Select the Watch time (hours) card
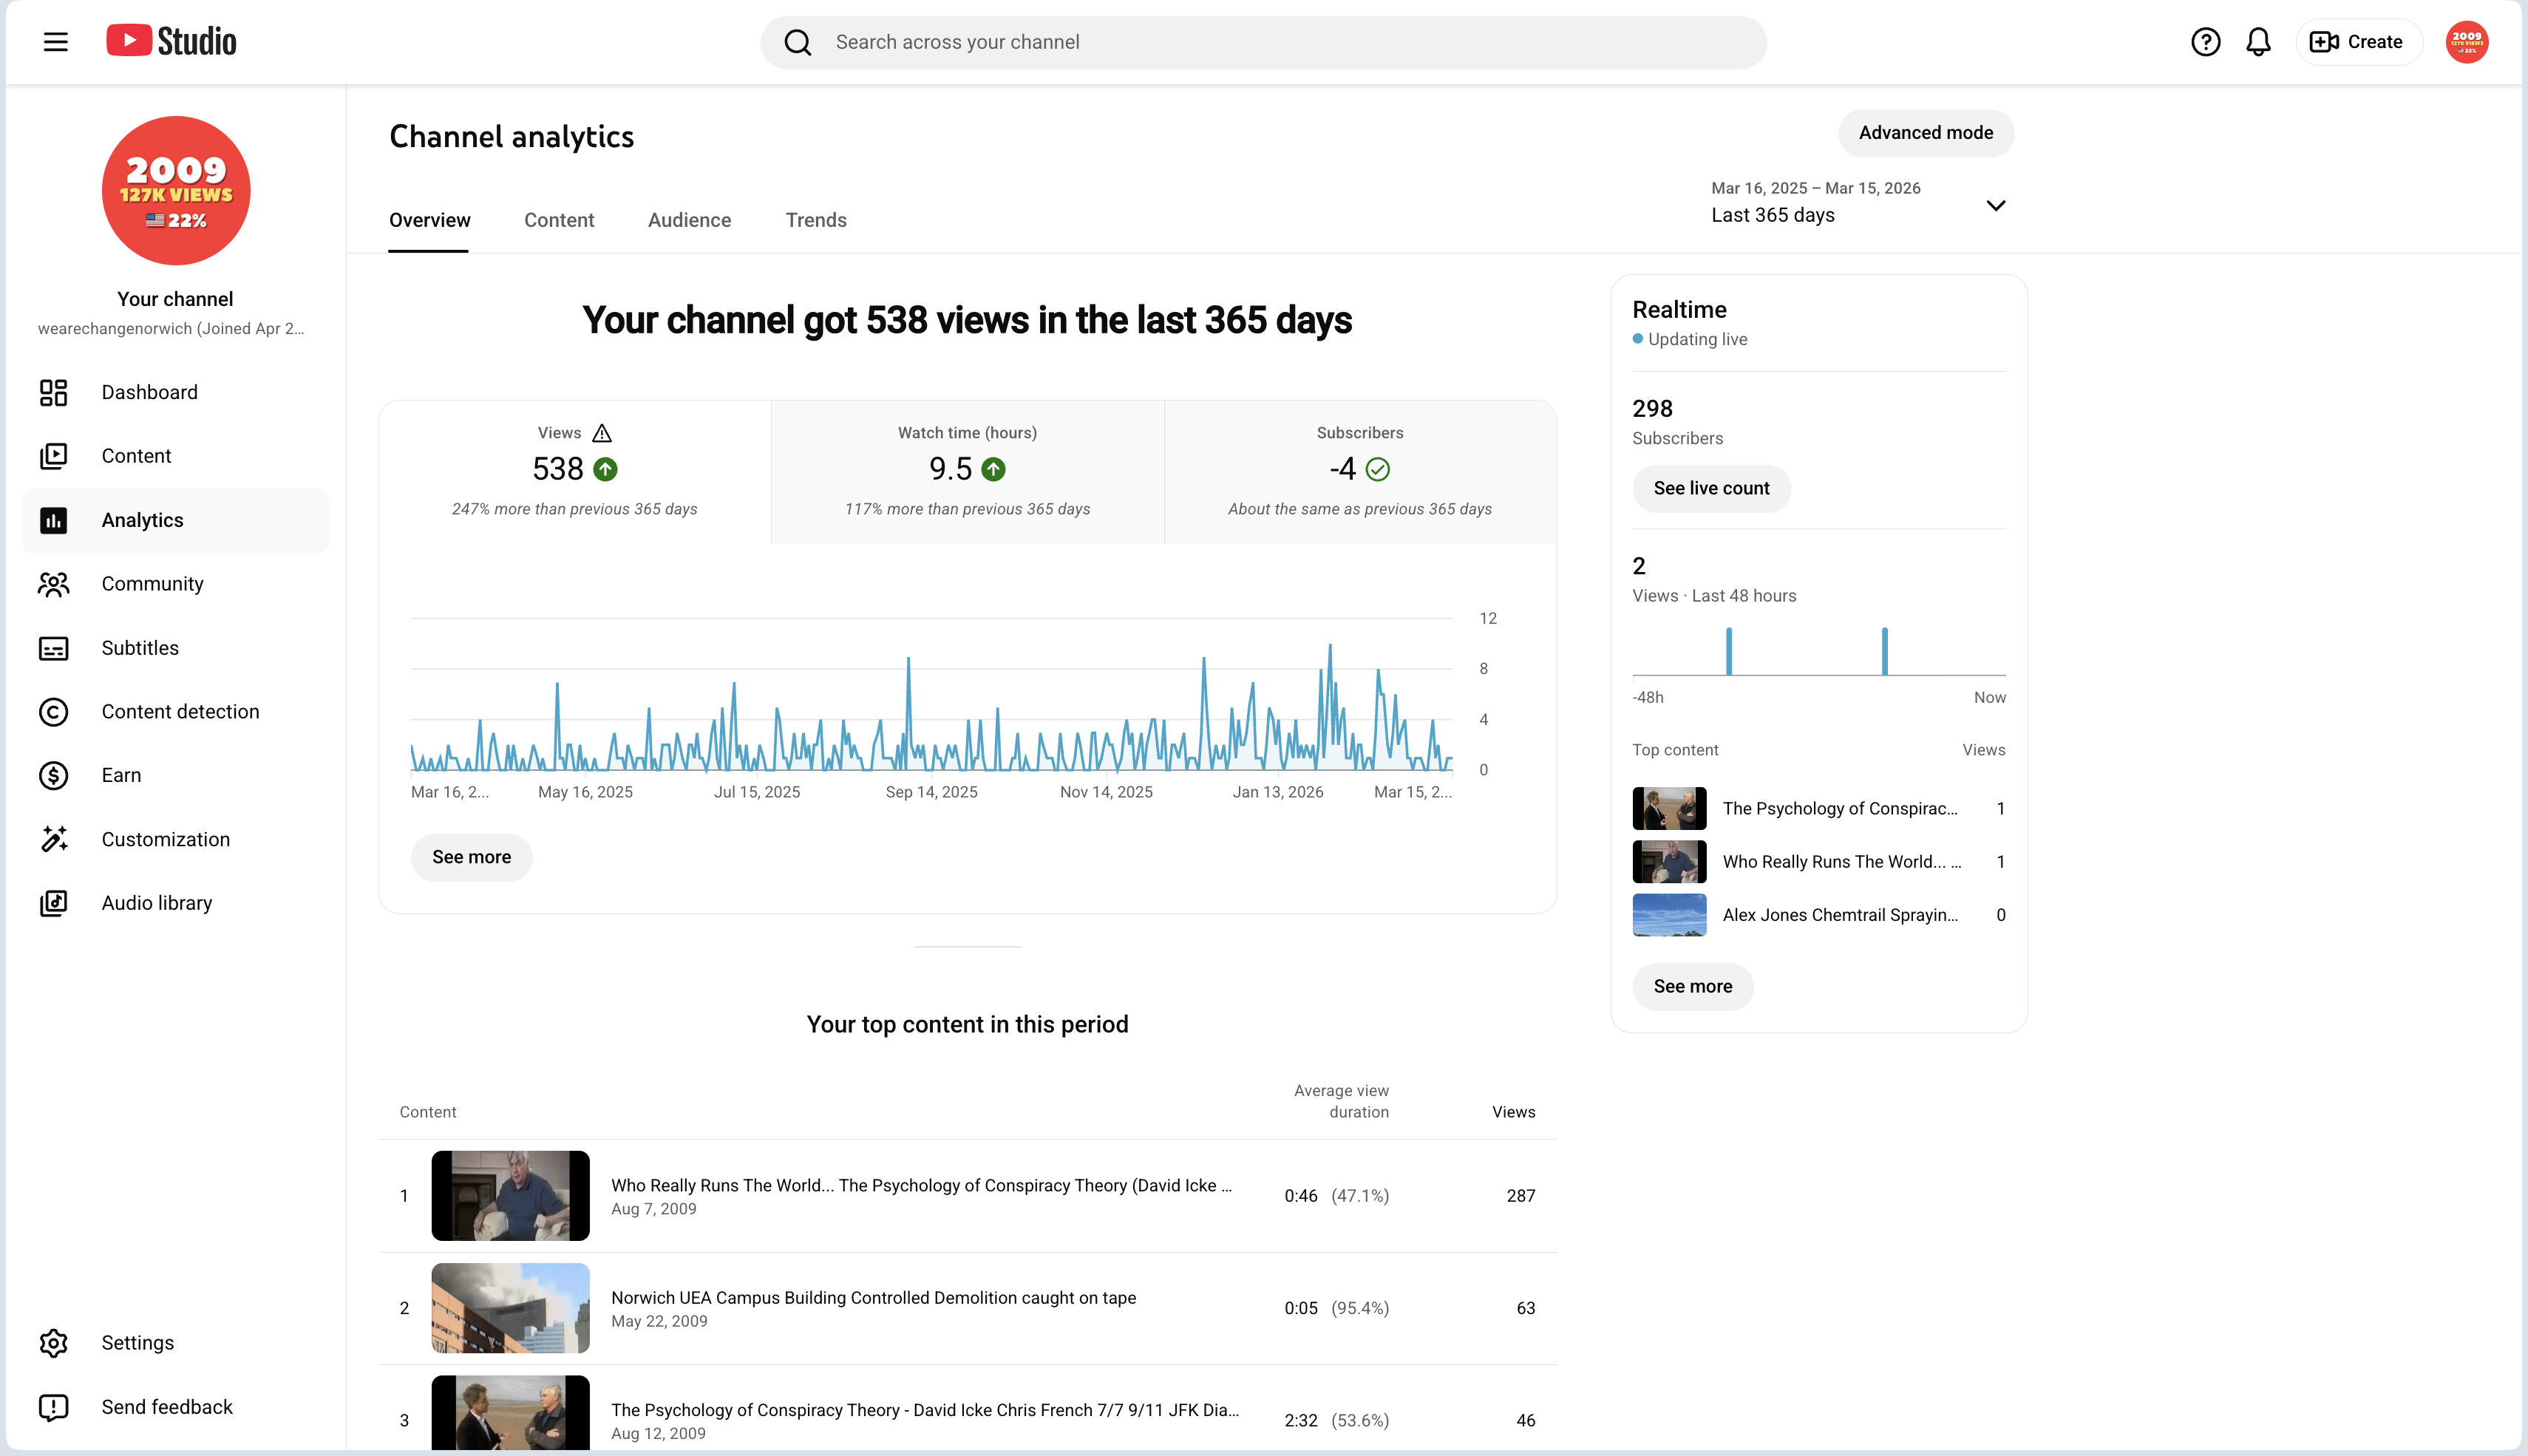This screenshot has width=2528, height=1456. point(967,472)
